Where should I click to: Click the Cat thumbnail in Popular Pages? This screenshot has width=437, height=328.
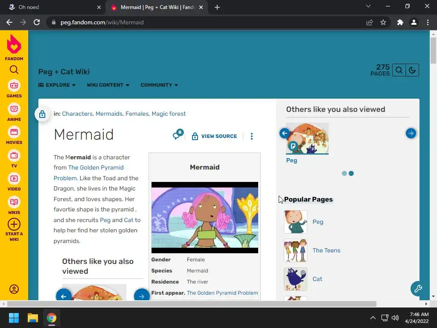295,279
